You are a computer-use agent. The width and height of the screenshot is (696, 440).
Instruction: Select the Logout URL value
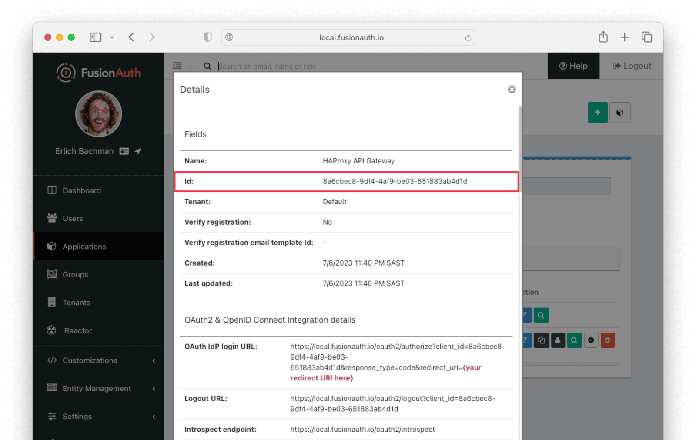pyautogui.click(x=393, y=403)
